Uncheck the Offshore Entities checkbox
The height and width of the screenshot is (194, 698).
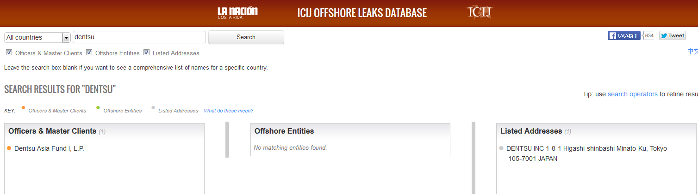[89, 53]
